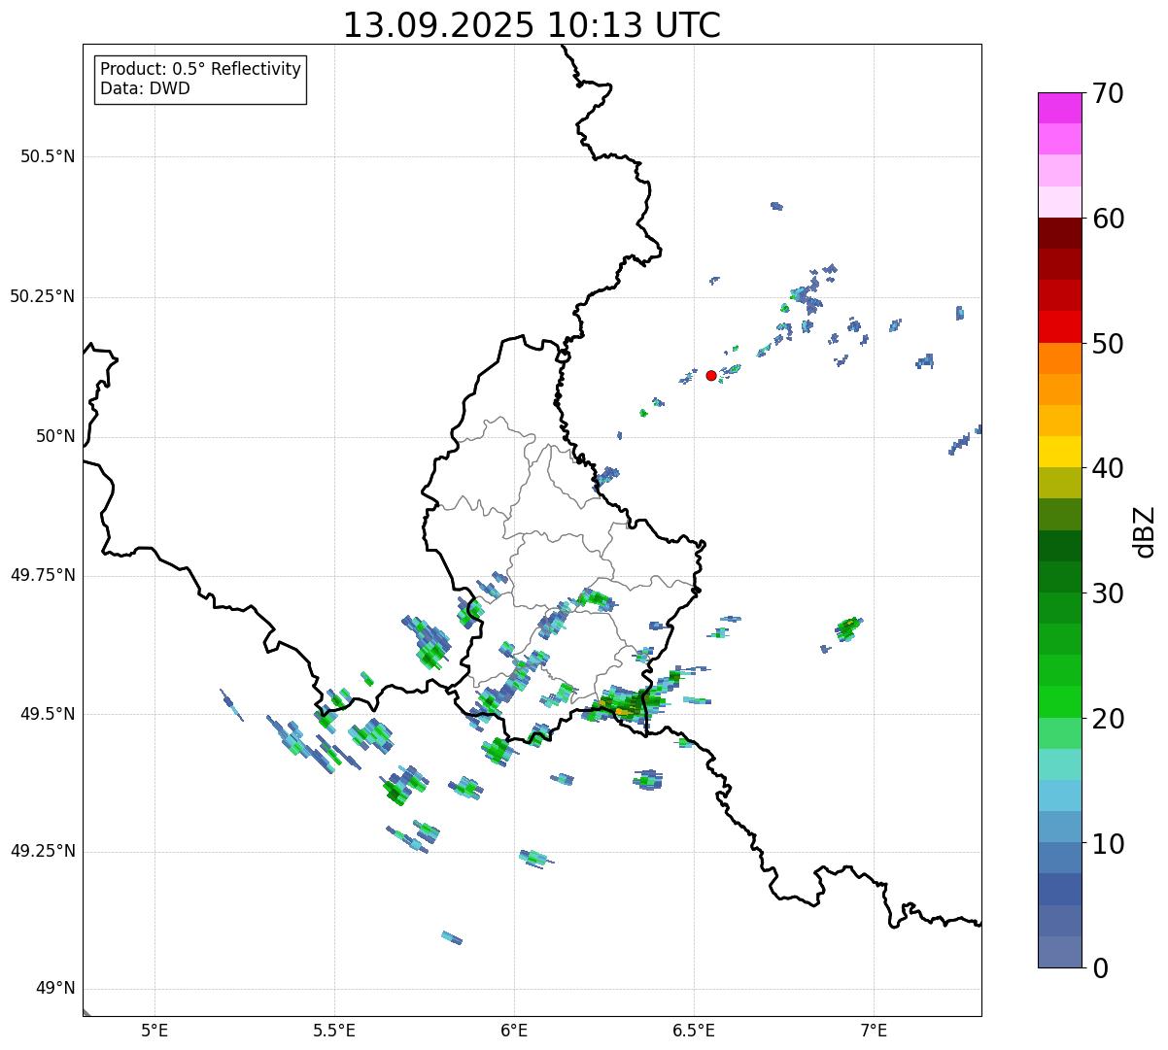
Task: Click the 6.5°E longitude label
Action: click(x=694, y=1030)
